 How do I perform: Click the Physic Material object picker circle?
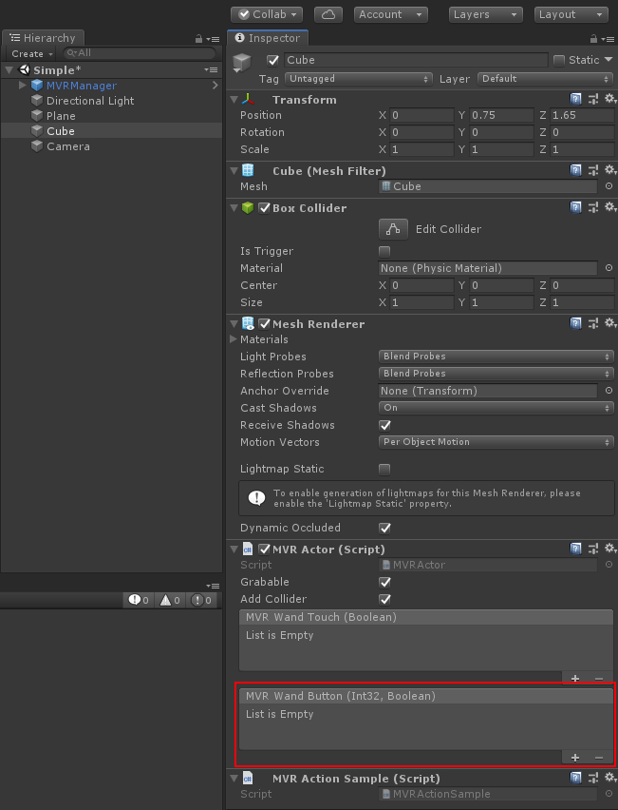pos(609,267)
